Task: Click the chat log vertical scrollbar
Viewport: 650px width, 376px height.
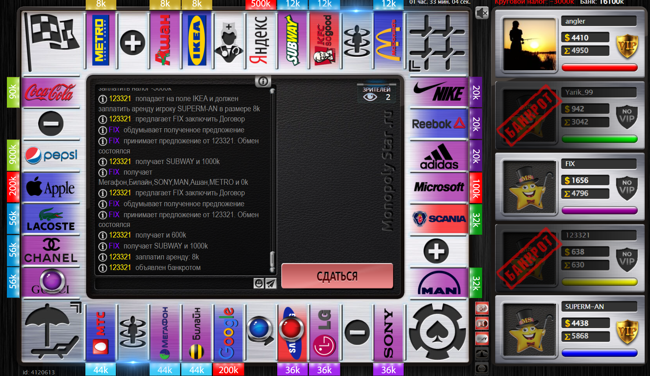Action: point(272,181)
